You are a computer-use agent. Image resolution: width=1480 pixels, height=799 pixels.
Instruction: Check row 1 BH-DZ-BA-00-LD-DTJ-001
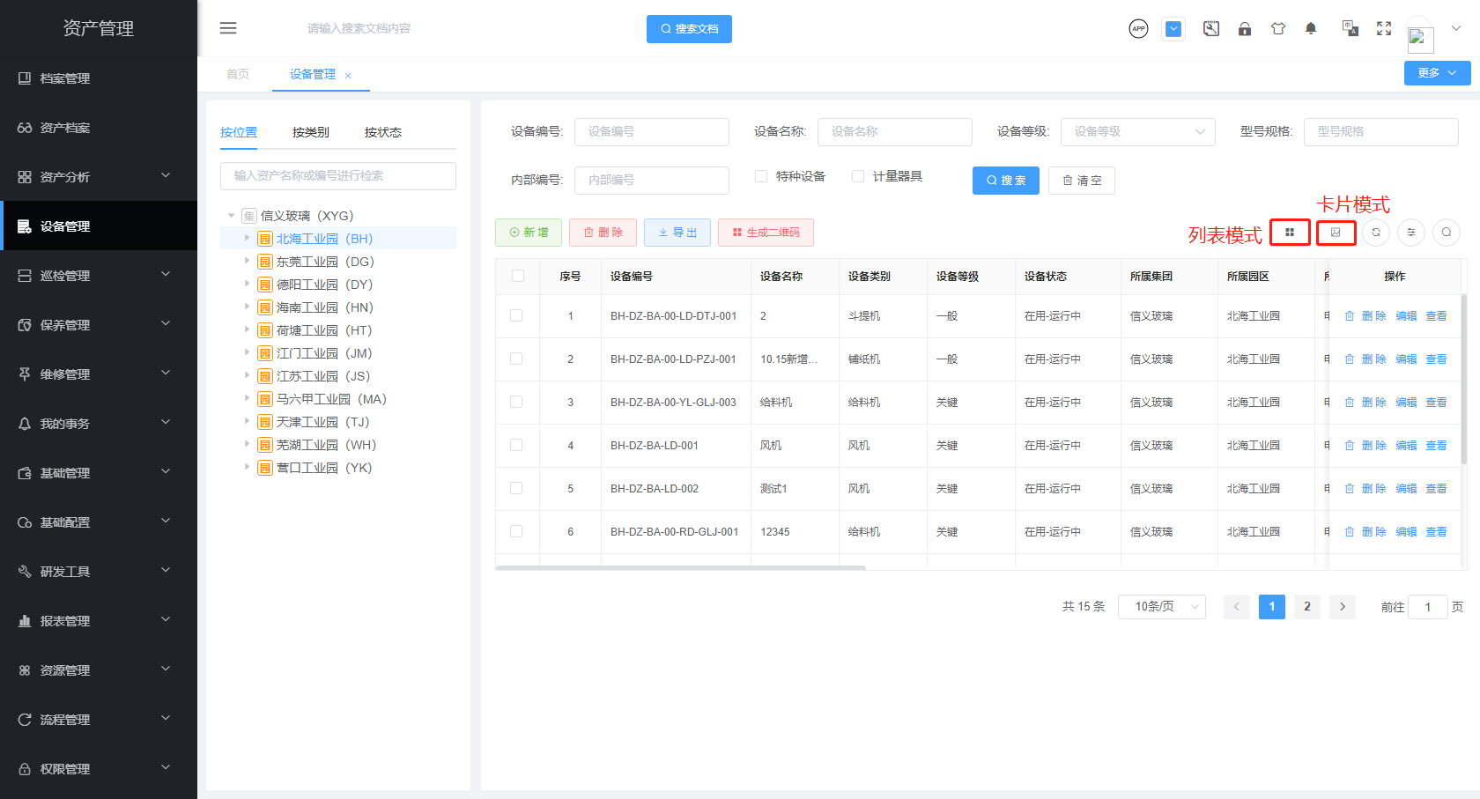(516, 315)
